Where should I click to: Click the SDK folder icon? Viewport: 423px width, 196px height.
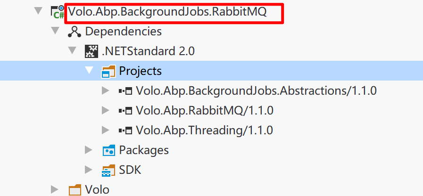(x=108, y=170)
